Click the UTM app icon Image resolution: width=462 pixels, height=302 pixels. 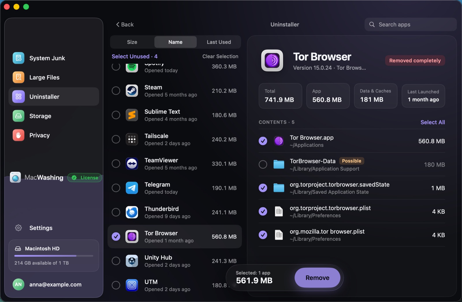(x=132, y=285)
